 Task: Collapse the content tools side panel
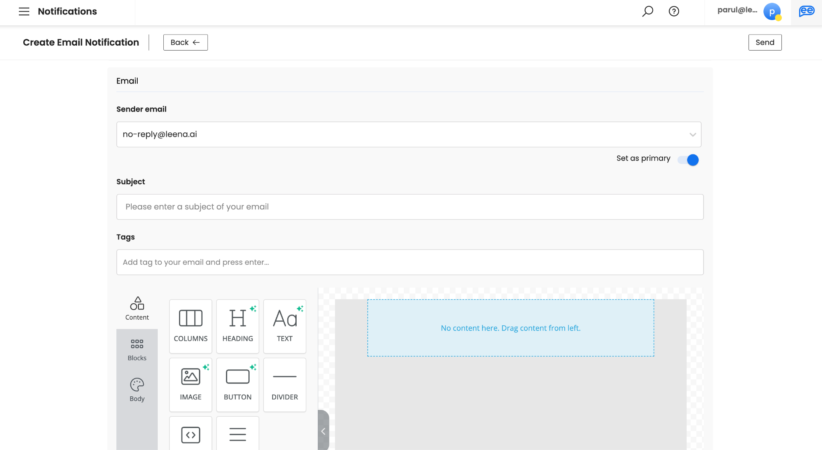coord(323,431)
